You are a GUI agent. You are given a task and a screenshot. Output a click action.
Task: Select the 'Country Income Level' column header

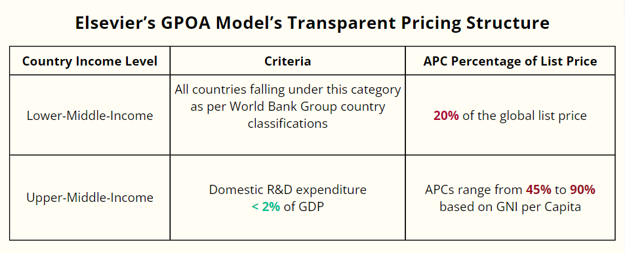point(90,61)
